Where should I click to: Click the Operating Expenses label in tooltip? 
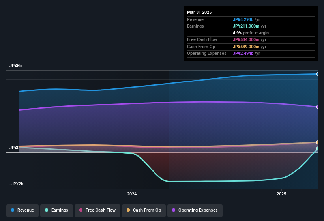tap(207, 54)
